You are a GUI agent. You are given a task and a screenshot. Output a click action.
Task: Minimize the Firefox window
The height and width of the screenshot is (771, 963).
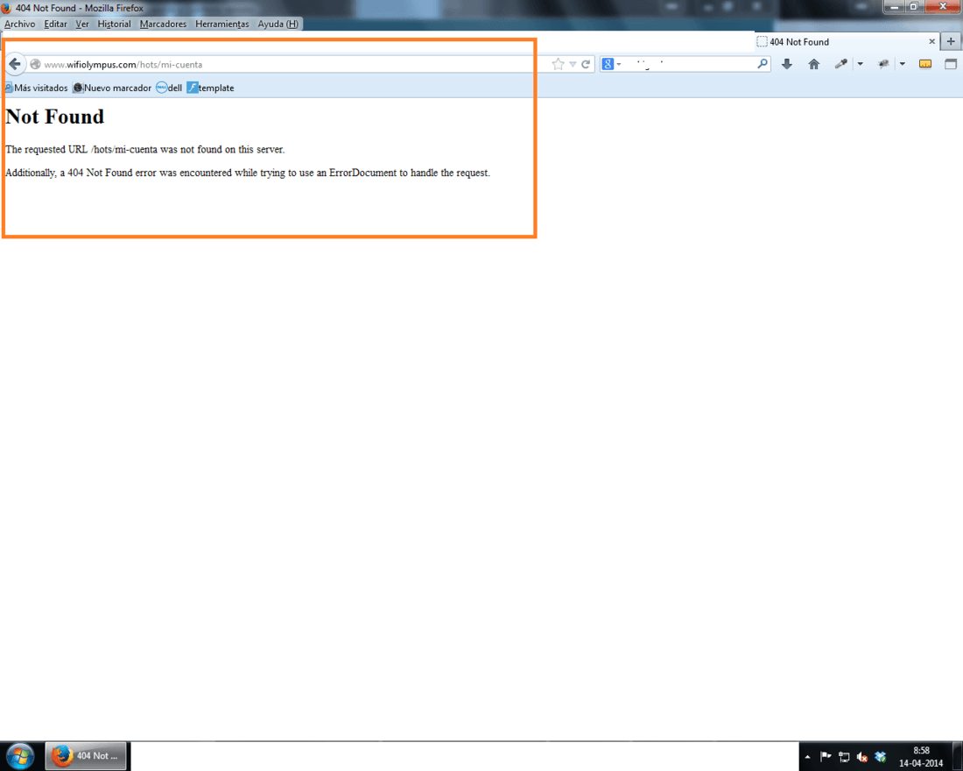pyautogui.click(x=894, y=7)
